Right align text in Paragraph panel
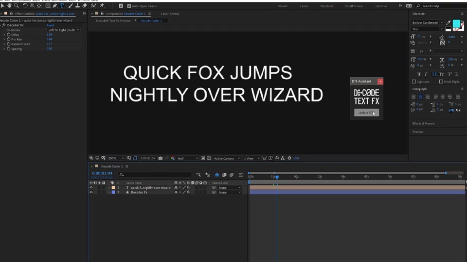The image size is (467, 262). [428, 97]
